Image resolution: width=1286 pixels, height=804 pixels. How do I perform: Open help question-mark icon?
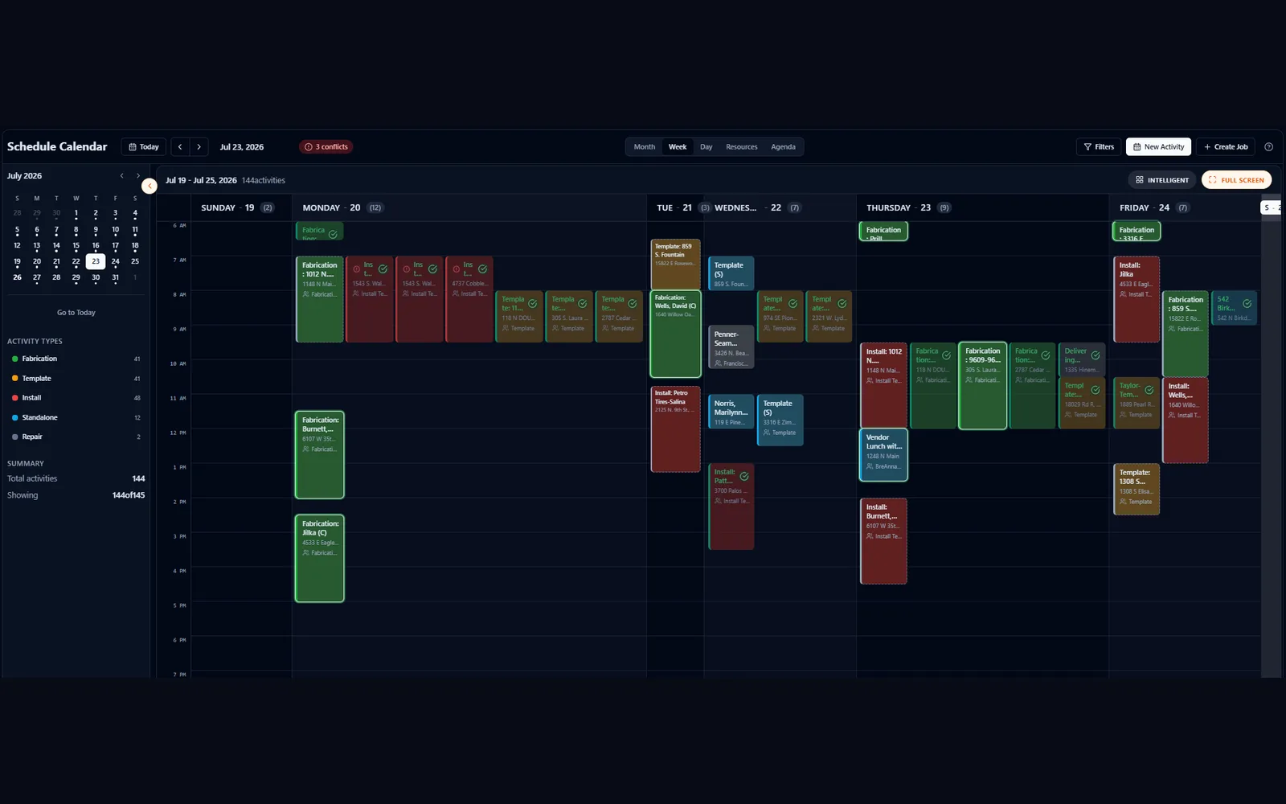tap(1268, 147)
